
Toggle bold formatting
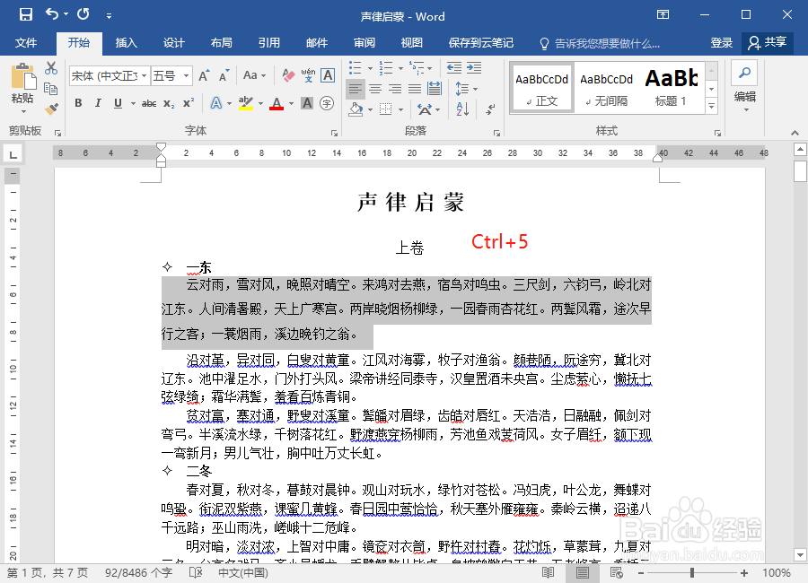[78, 103]
